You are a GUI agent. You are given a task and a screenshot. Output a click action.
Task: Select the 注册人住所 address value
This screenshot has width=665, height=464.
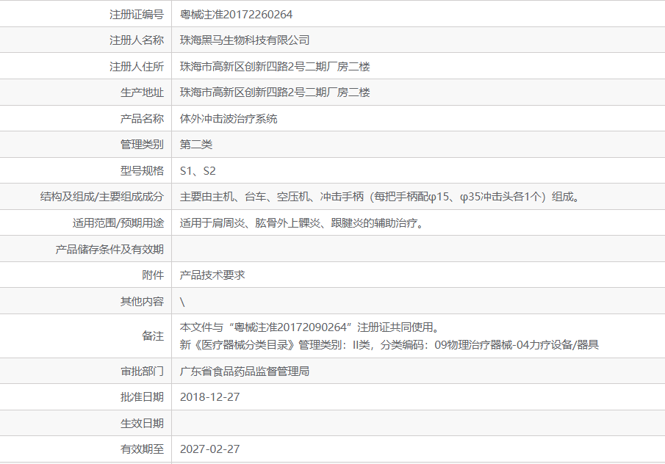pyautogui.click(x=275, y=67)
